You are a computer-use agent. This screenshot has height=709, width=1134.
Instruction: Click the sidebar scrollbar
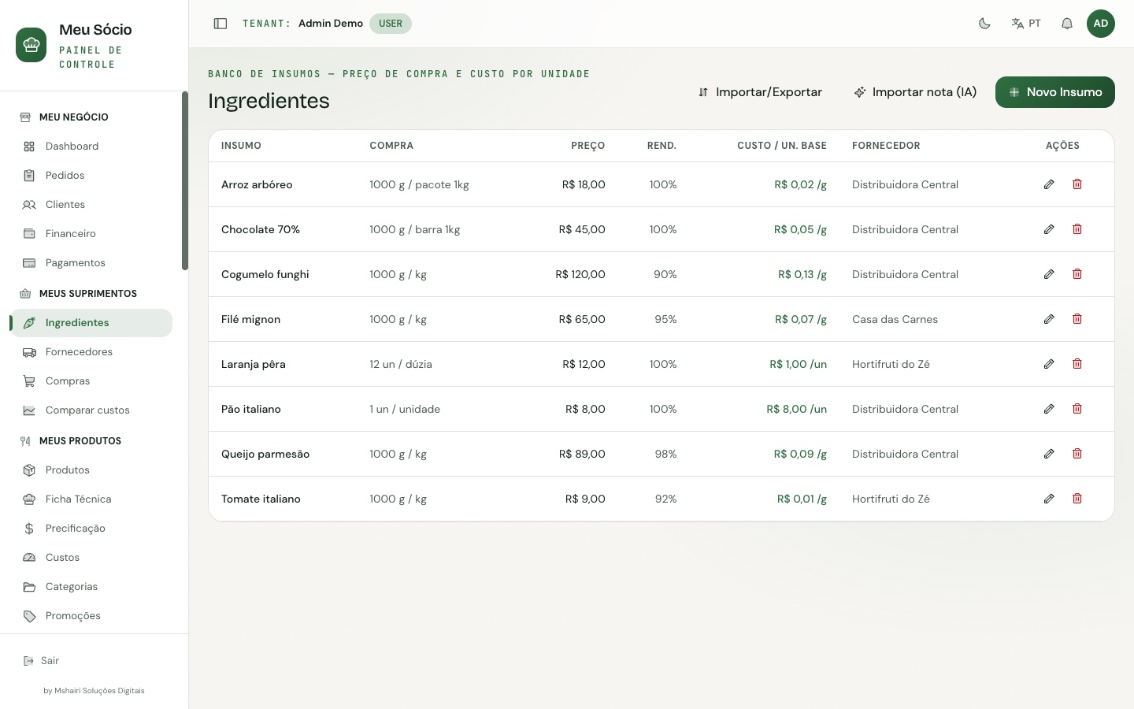(x=185, y=181)
